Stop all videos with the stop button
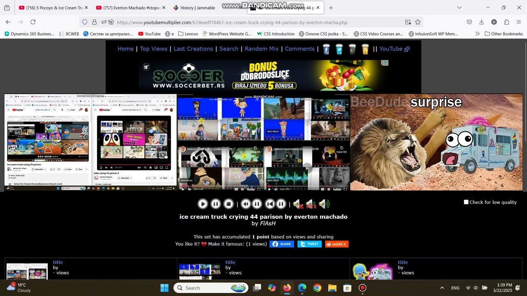The height and width of the screenshot is (296, 527). [x=229, y=203]
